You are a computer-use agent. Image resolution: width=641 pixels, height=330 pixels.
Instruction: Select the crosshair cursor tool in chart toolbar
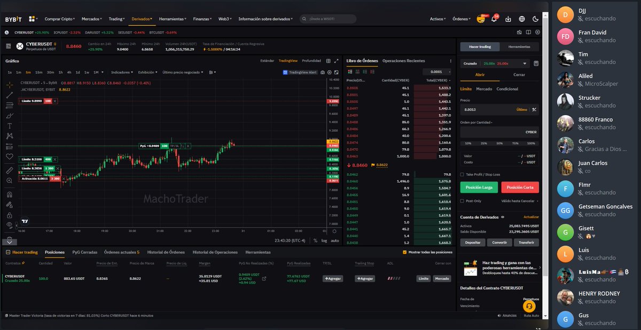[x=10, y=84]
